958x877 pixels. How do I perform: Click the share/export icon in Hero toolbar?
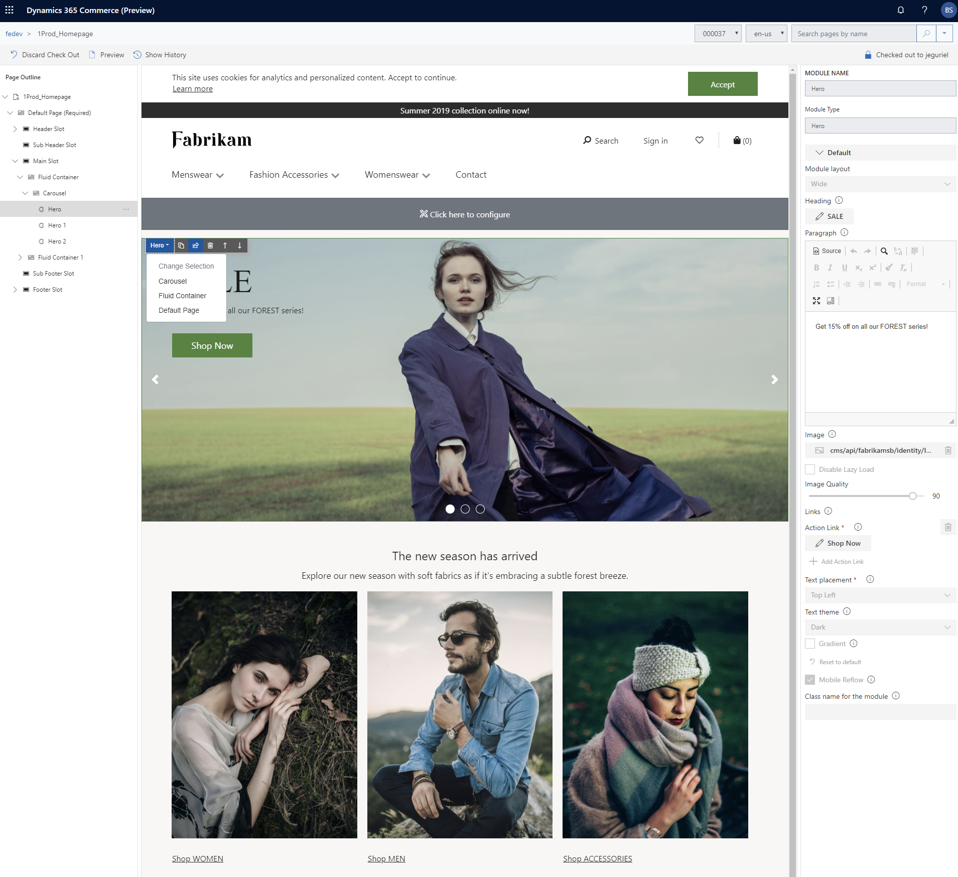point(196,245)
